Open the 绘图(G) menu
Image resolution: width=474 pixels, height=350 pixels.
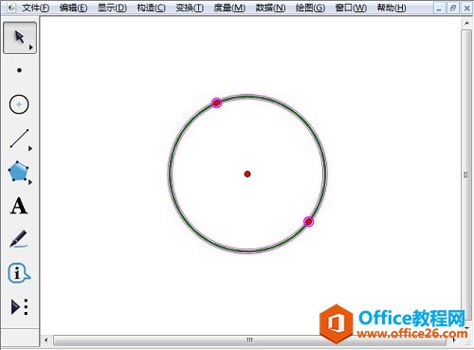pos(310,8)
